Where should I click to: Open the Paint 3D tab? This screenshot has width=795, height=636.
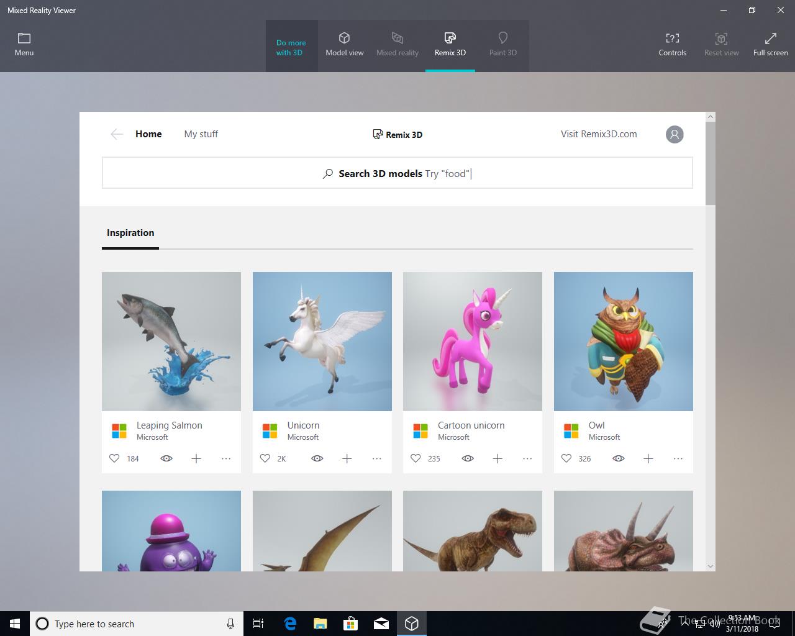[x=503, y=45]
